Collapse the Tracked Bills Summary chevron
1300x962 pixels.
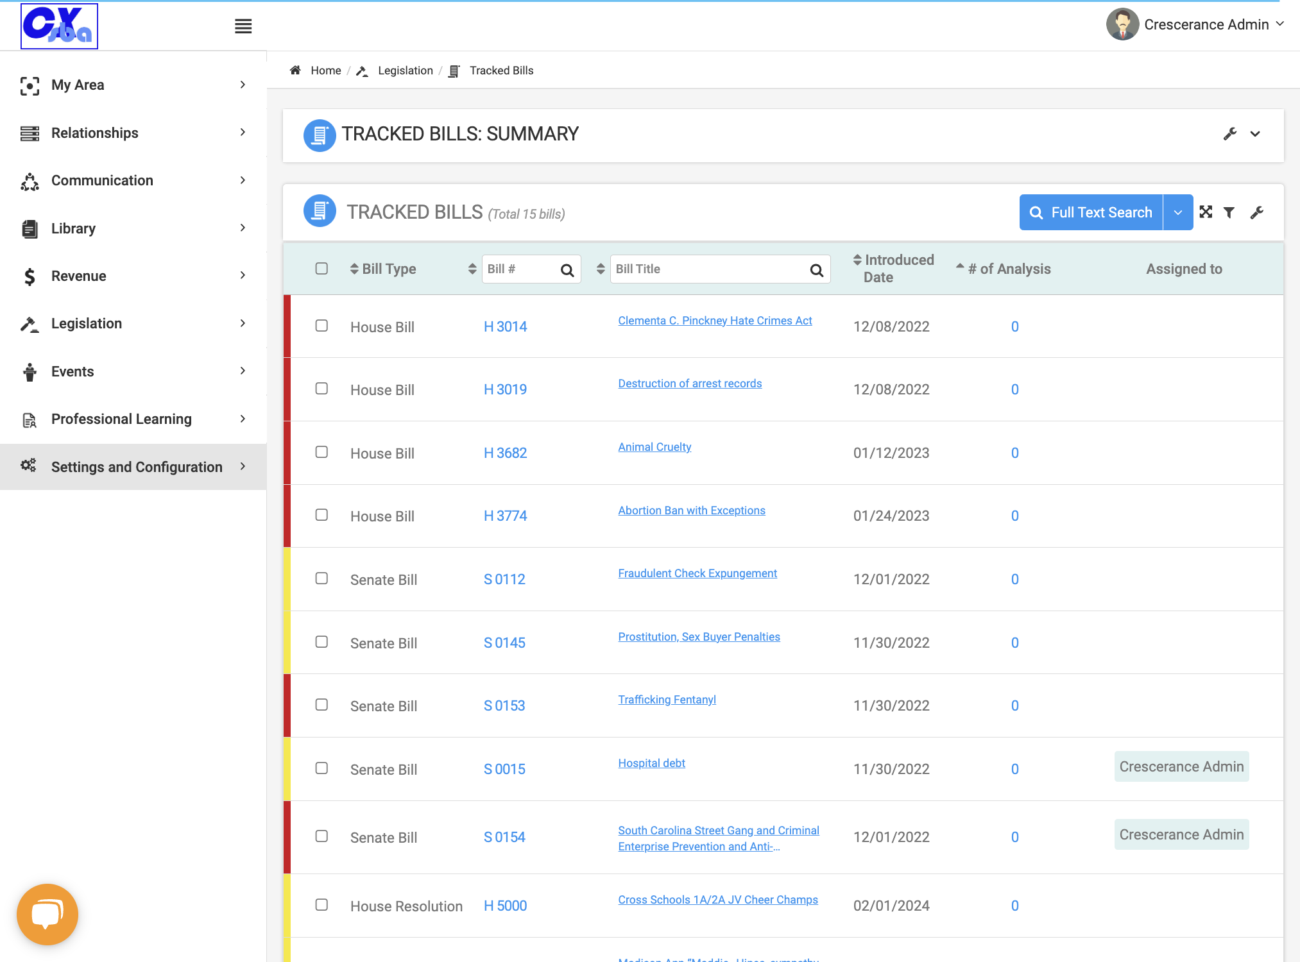[x=1256, y=134]
